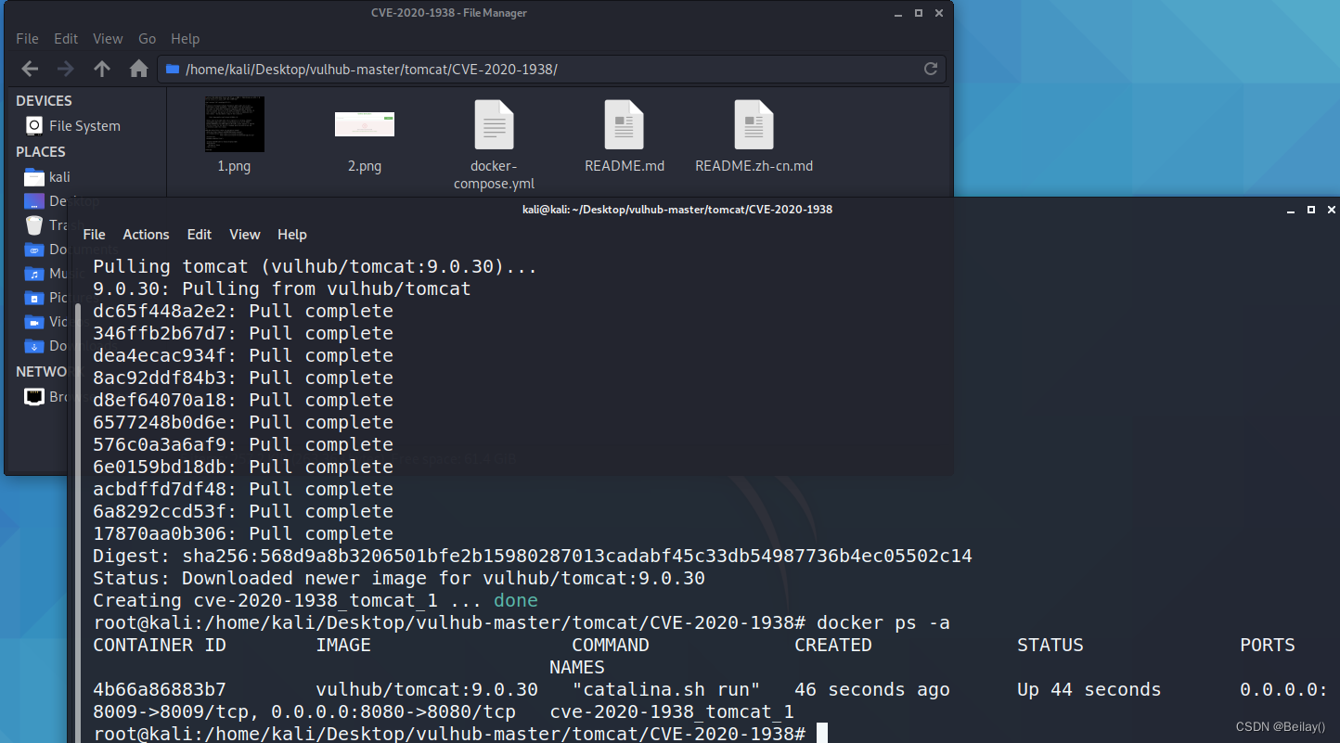Click the folder icon in the path bar

click(172, 69)
